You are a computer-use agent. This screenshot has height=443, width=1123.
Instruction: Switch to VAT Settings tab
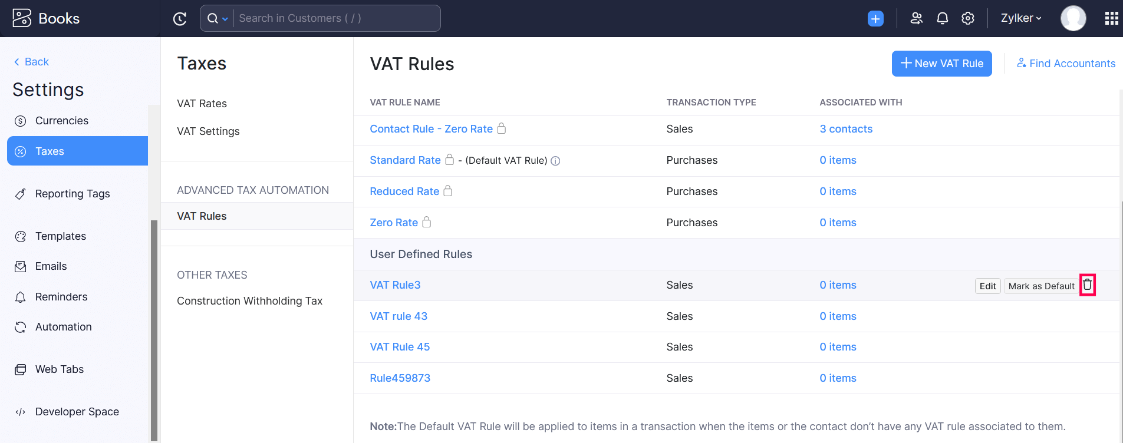click(x=208, y=131)
